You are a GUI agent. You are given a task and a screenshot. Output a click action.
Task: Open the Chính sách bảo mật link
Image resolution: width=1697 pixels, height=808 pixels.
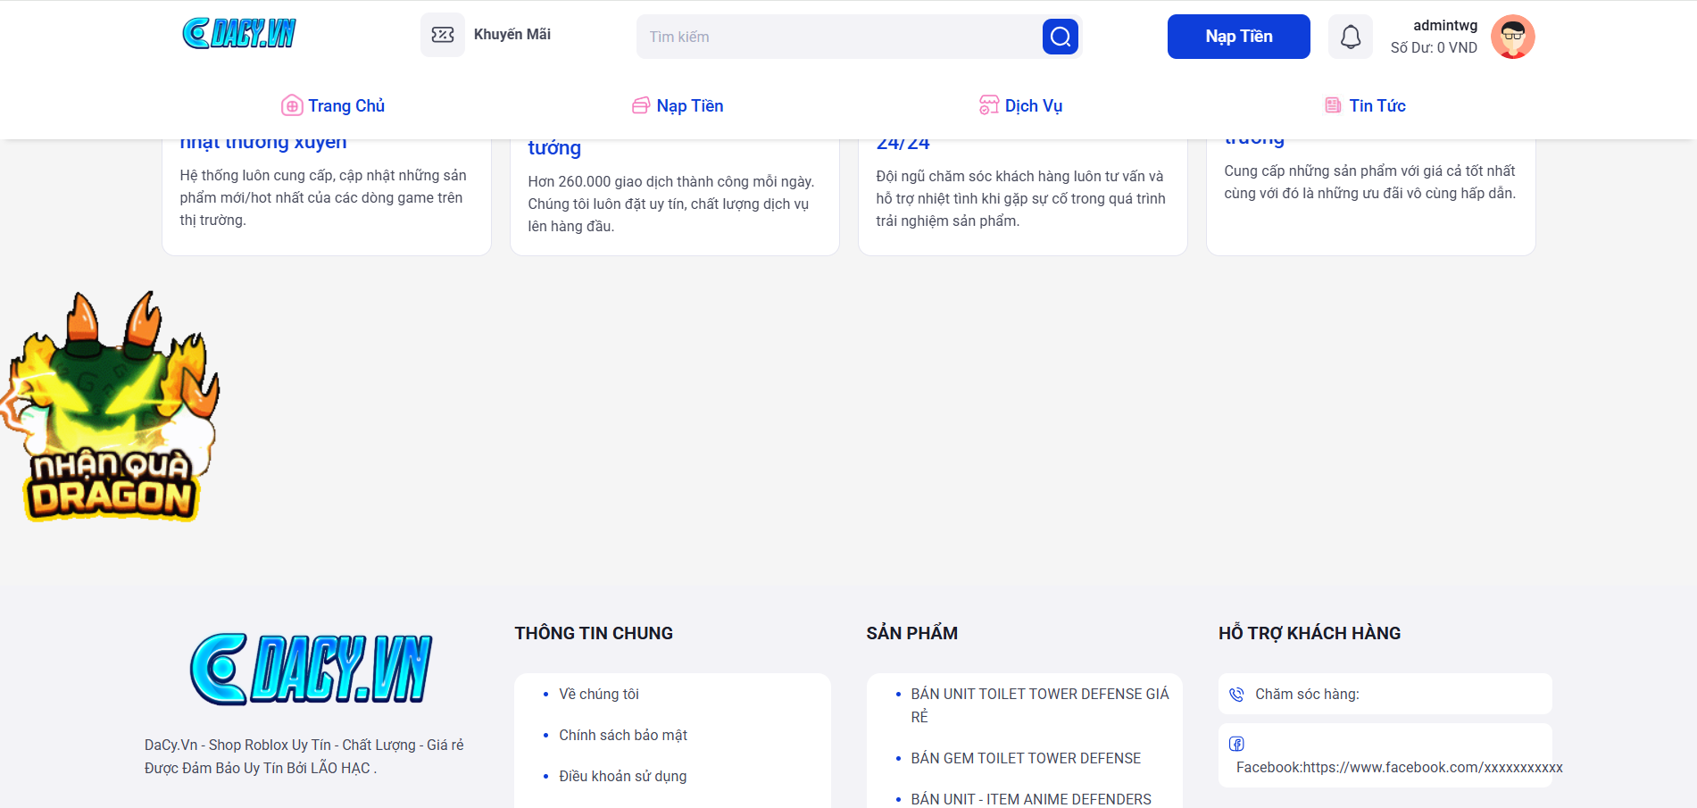click(x=623, y=736)
